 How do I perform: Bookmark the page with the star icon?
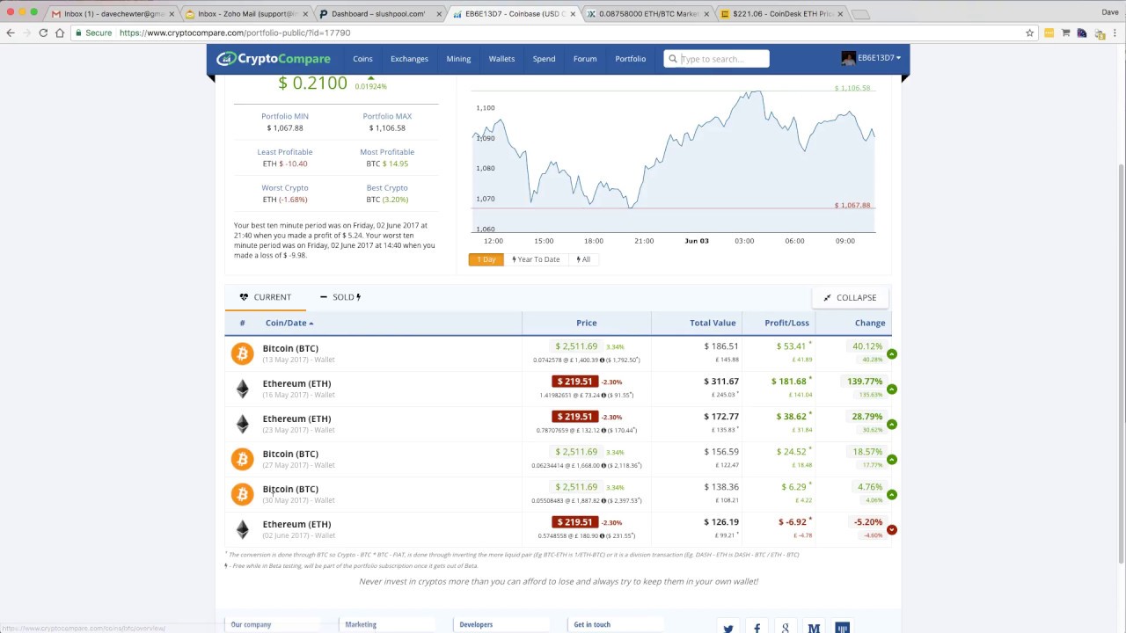(x=1029, y=33)
